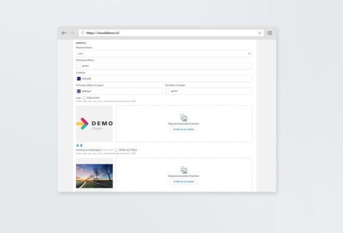Click the logo upload file icon
Screen dimensions: 343x233
point(183,118)
